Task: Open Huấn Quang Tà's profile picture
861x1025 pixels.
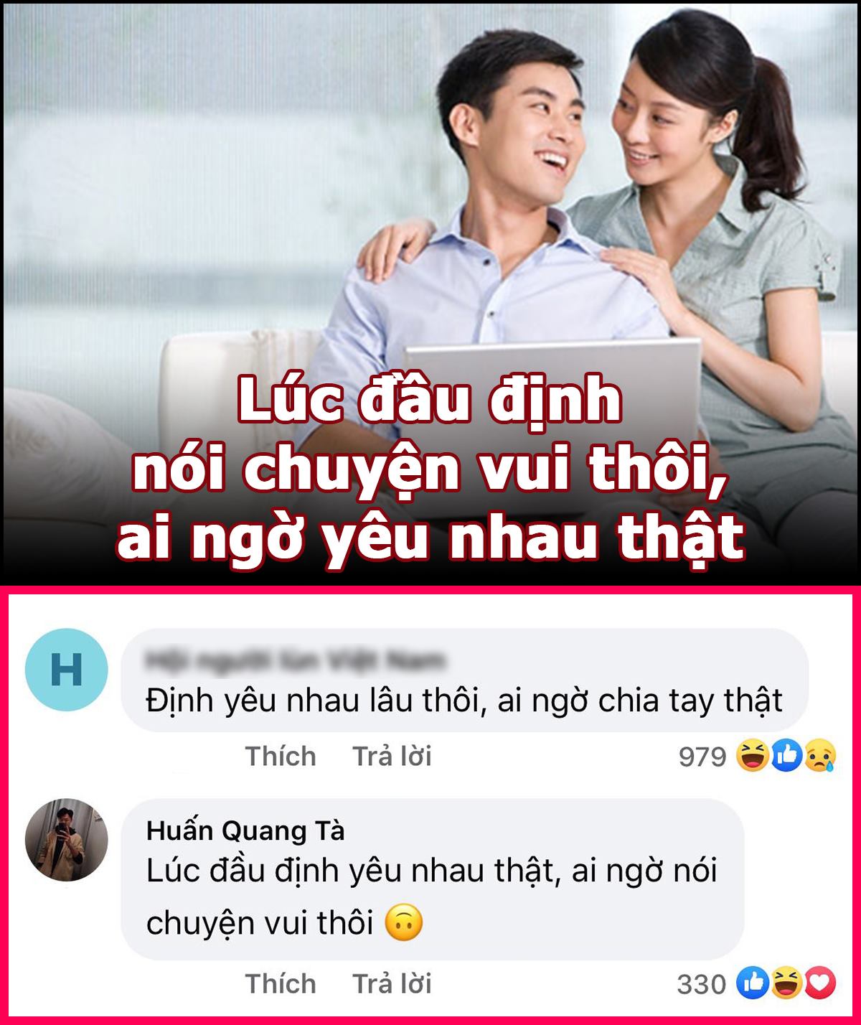Action: (66, 839)
